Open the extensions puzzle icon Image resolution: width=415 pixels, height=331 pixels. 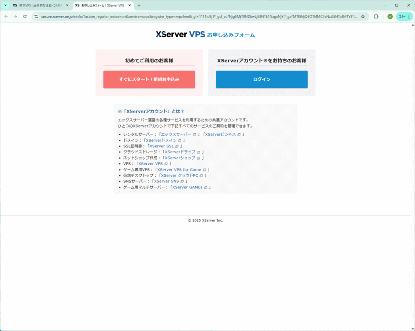tap(376, 17)
